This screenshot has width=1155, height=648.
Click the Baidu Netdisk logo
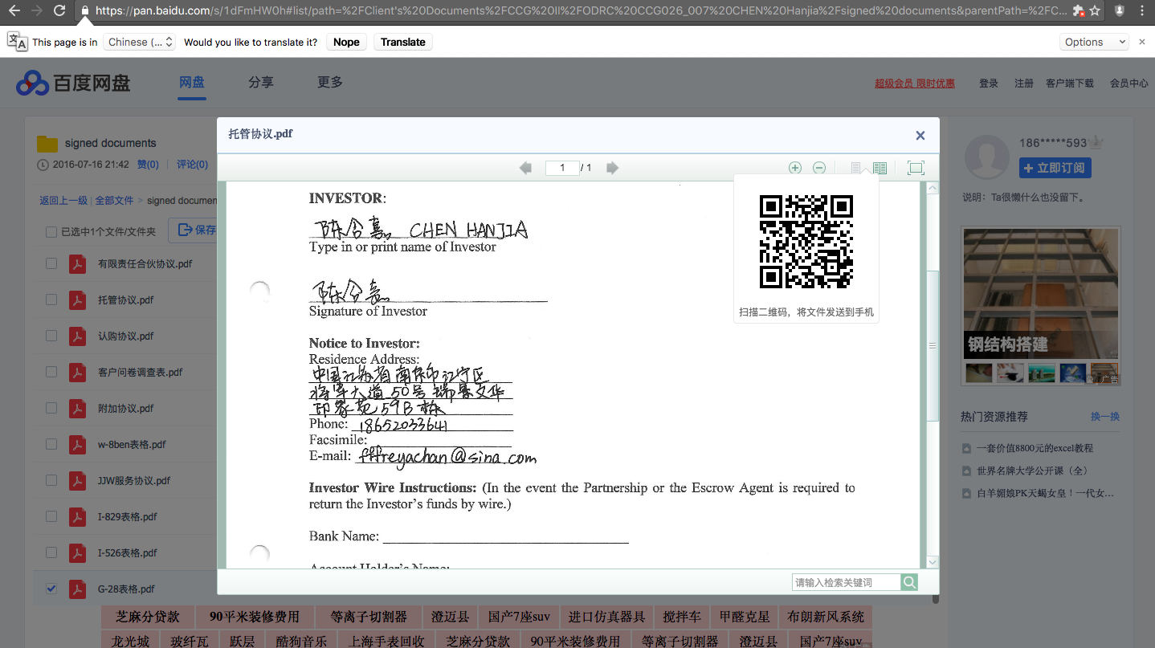click(73, 82)
